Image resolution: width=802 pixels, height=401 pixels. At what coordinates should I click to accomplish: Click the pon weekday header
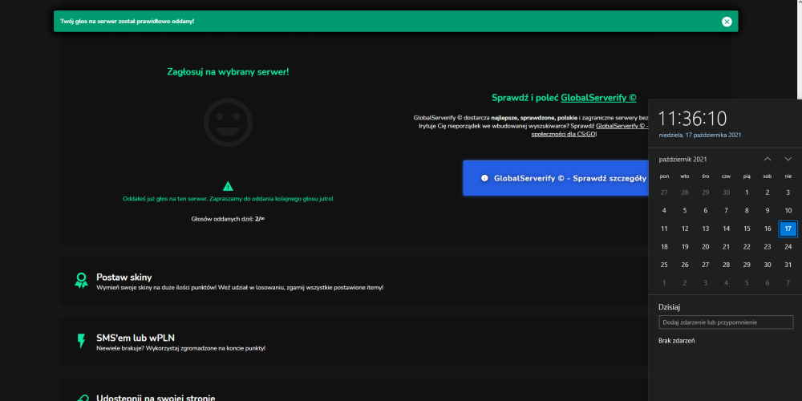(x=664, y=176)
